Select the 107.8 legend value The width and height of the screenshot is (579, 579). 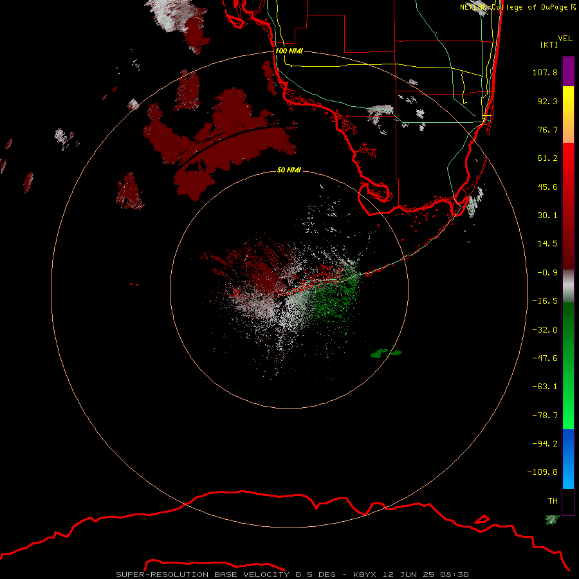pyautogui.click(x=545, y=72)
